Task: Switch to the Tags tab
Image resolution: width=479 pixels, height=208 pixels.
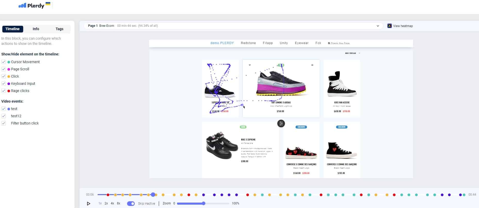Action: coord(60,29)
